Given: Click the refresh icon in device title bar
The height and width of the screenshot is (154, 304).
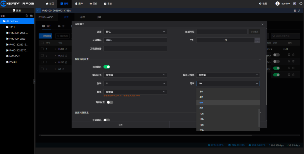Looking at the screenshot, I should click(299, 10).
